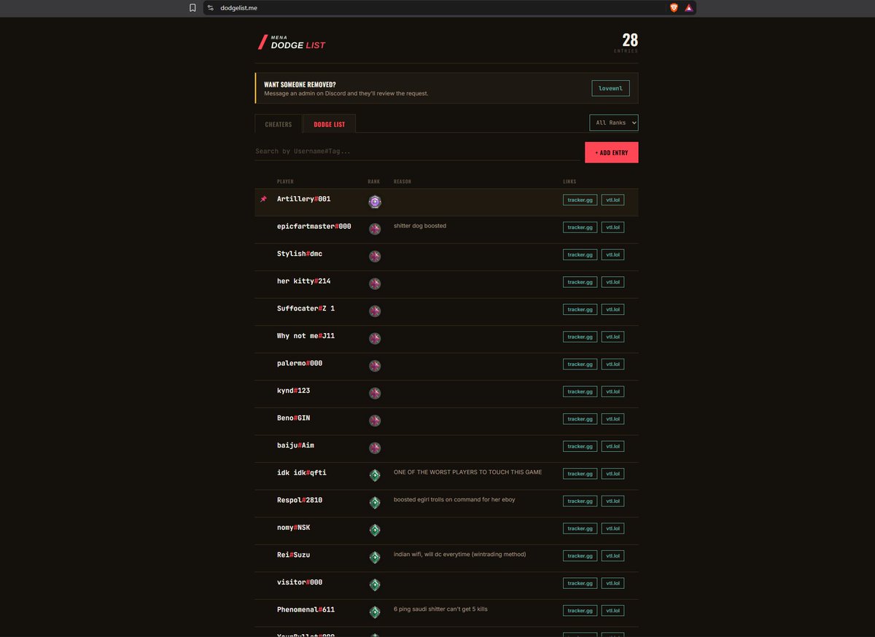Open site information icon before dodgelist.me
The height and width of the screenshot is (637, 875).
click(211, 8)
